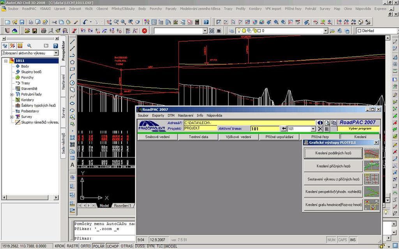Click the longitudinal section thumbnail in PLOTFILE
Viewport: 399px width, 249px height.
point(371,153)
